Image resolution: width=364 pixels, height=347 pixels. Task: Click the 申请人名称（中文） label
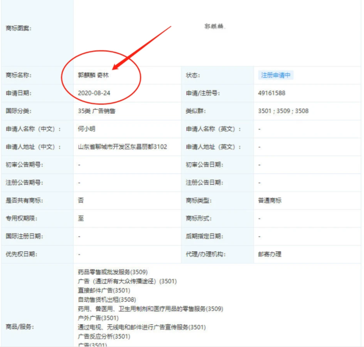pos(33,129)
